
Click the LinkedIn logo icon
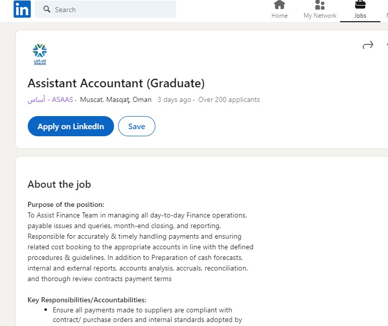pos(22,9)
